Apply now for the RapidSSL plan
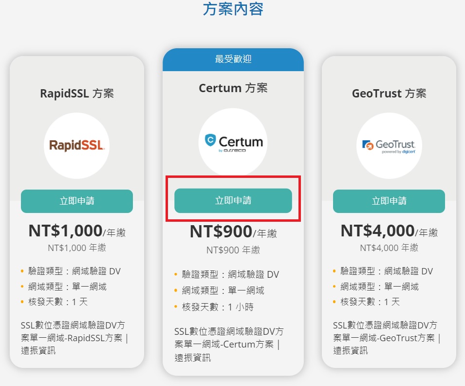Viewport: 465px width, 386px height. click(77, 201)
